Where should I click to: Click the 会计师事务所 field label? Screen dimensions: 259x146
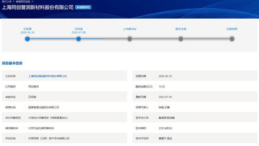(13, 118)
